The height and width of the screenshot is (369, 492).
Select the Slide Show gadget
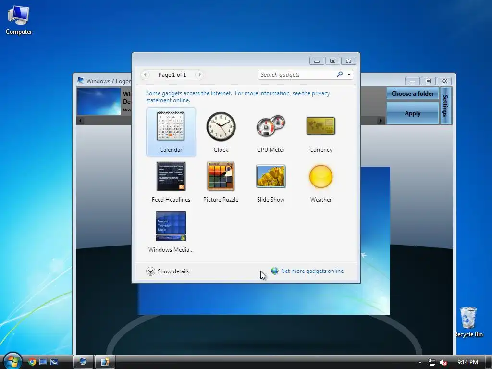click(x=271, y=182)
